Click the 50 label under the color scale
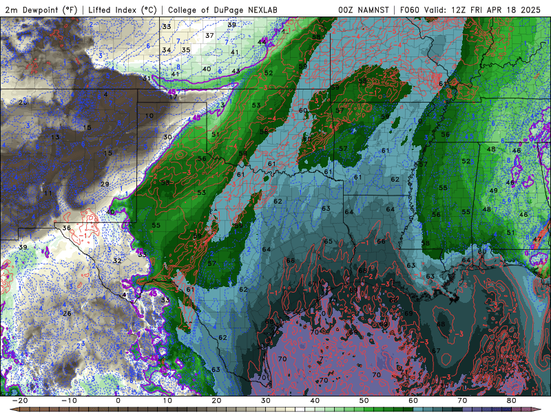This screenshot has width=551, height=413. [364, 401]
